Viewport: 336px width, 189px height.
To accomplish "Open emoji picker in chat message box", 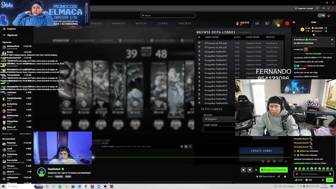I will coord(330,174).
